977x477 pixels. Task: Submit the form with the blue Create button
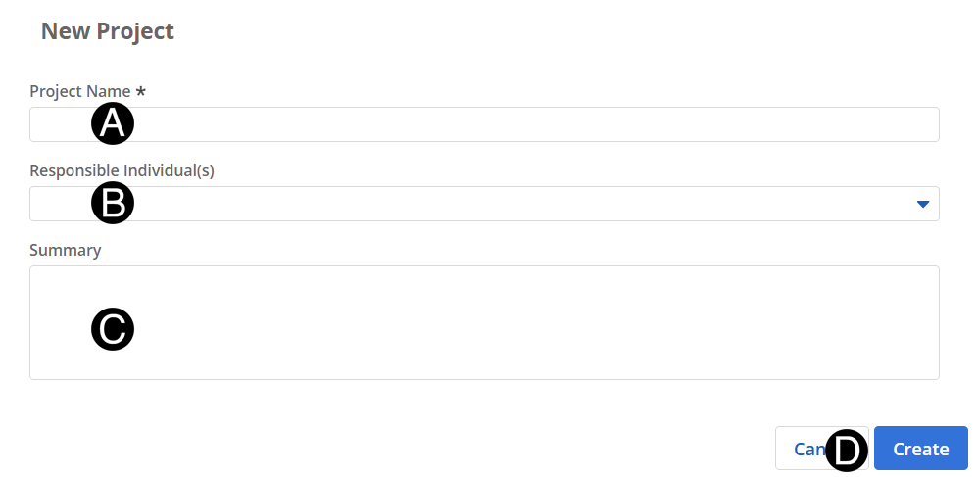[920, 449]
